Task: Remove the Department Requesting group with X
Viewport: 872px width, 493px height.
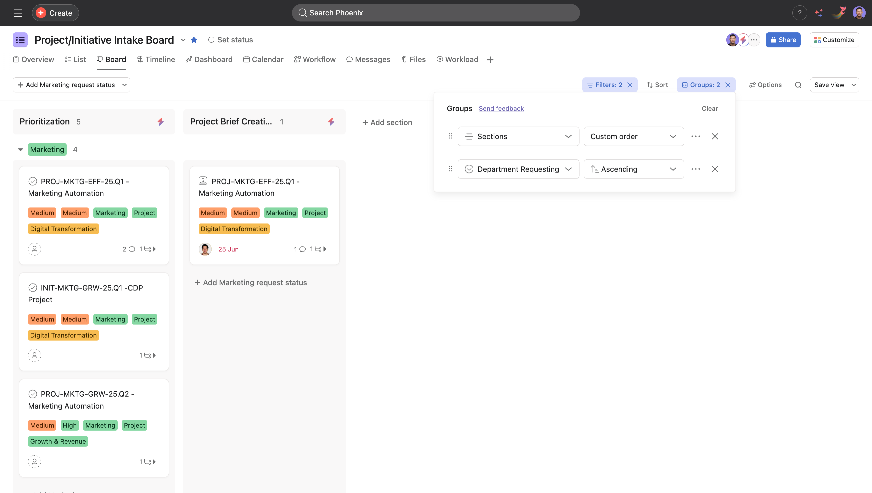Action: [x=715, y=169]
